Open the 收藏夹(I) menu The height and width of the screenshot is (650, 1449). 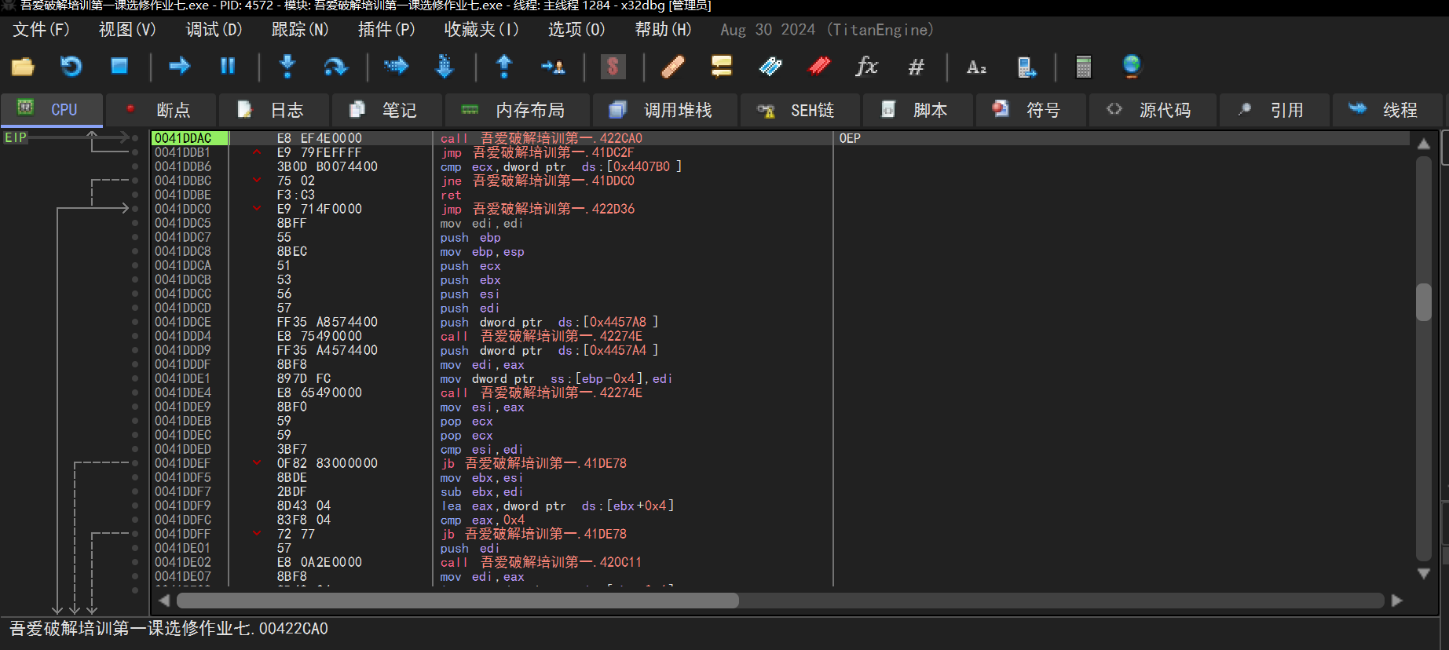coord(481,30)
